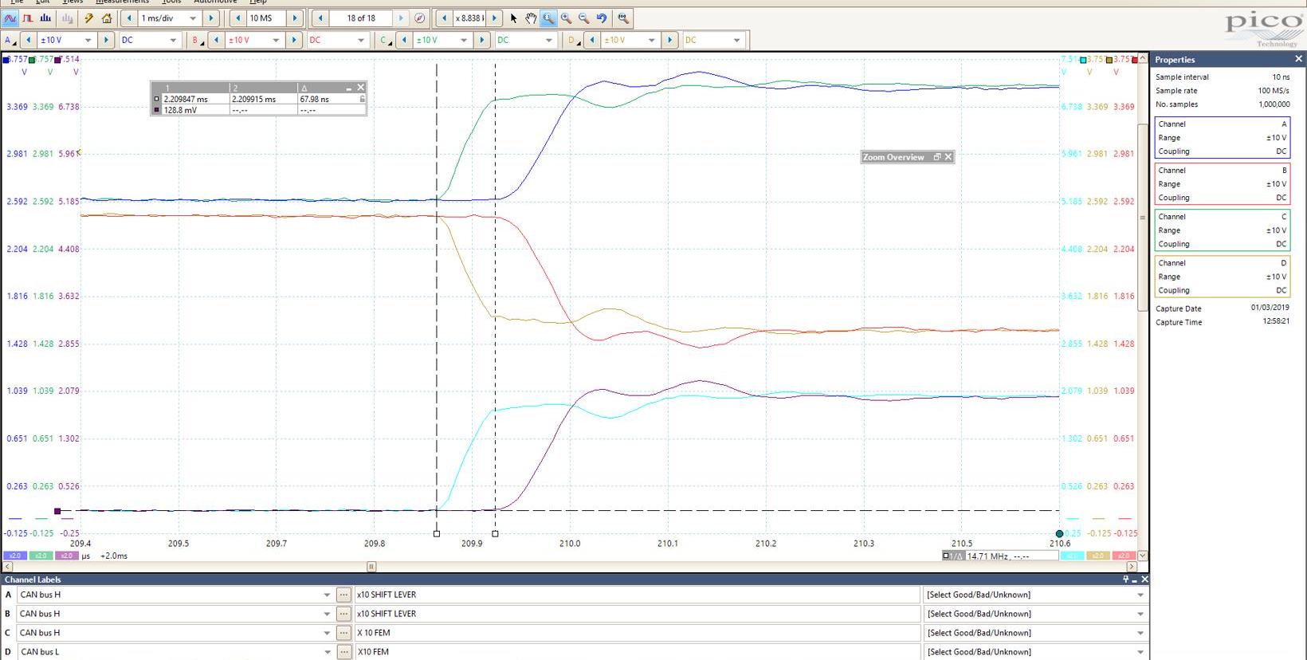The width and height of the screenshot is (1307, 660).
Task: Open the Automotive menu
Action: 215,2
